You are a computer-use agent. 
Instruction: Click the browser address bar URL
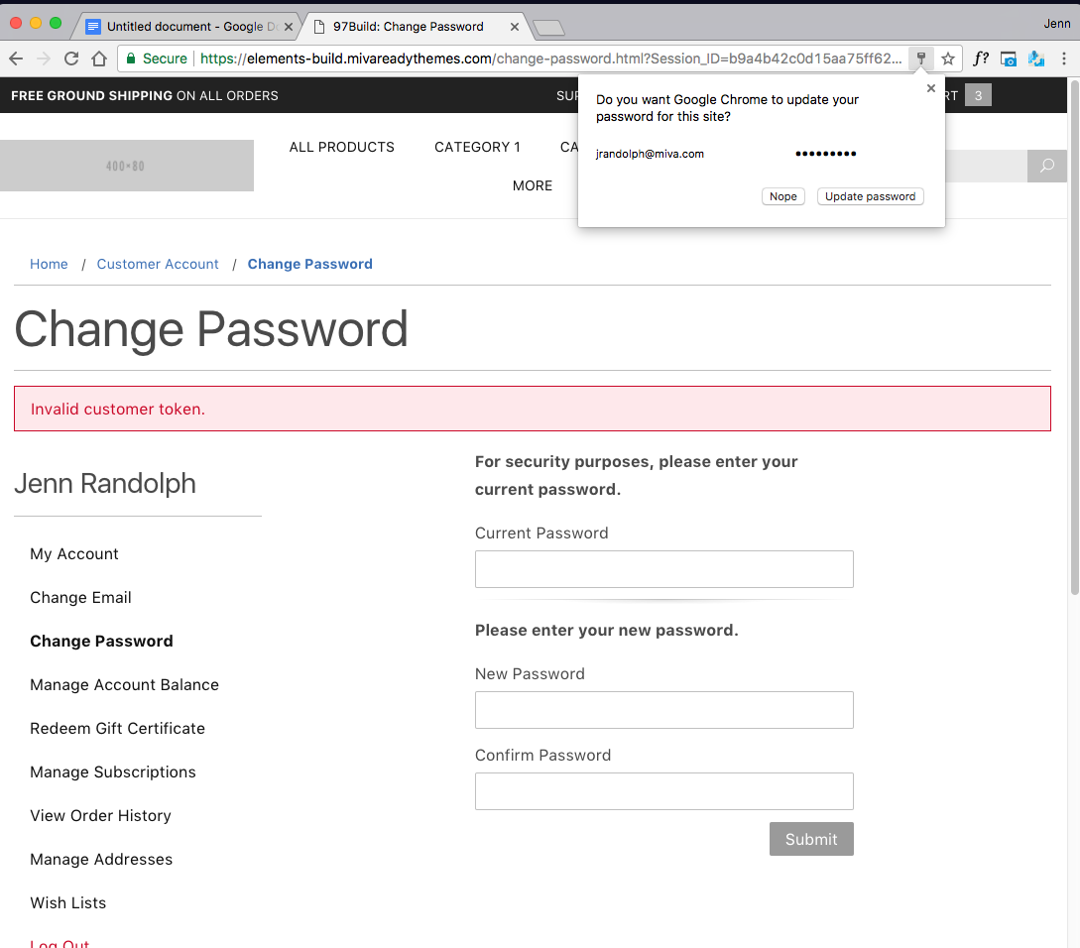point(551,59)
